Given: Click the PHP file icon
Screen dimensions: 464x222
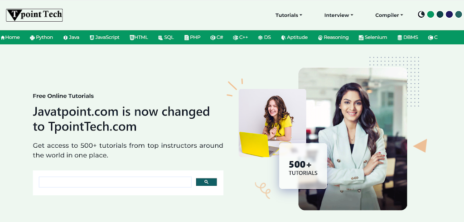Looking at the screenshot, I should coord(186,38).
